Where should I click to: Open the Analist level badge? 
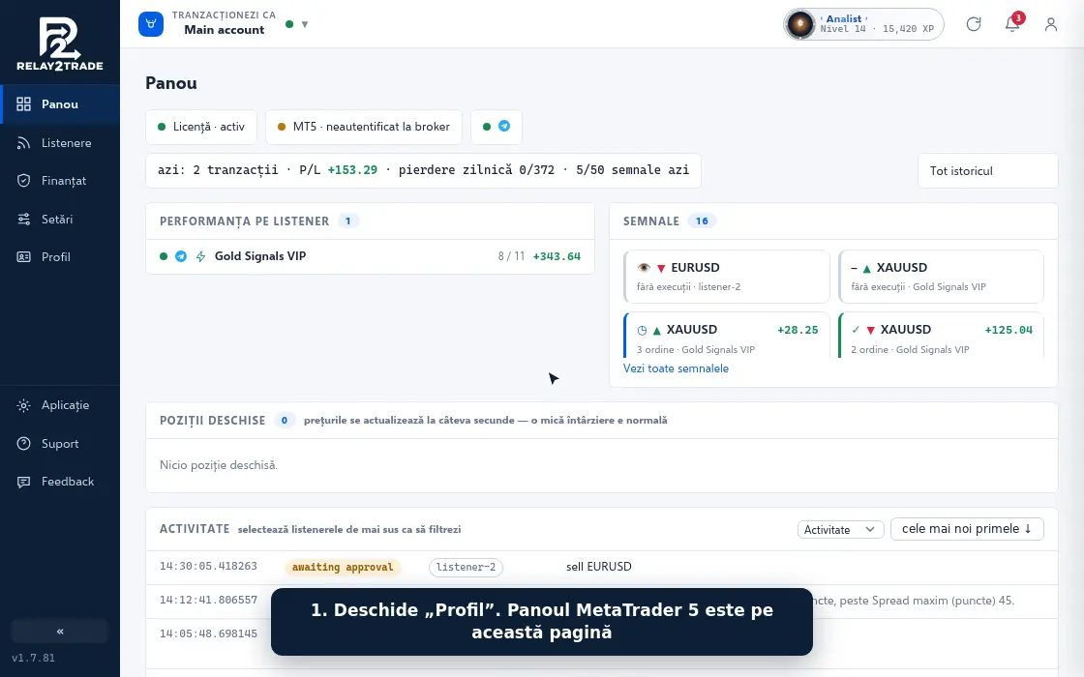(863, 24)
